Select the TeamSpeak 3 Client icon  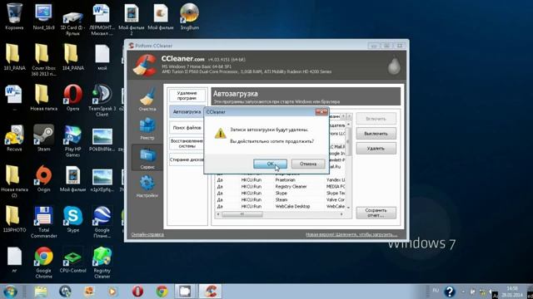(102, 100)
